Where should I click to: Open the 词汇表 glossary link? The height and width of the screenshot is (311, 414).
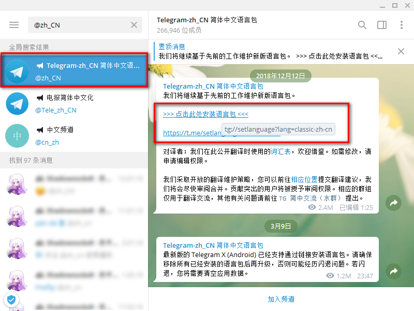tap(280, 151)
